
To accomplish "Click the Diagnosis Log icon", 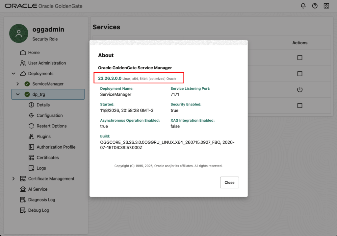I will click(23, 200).
